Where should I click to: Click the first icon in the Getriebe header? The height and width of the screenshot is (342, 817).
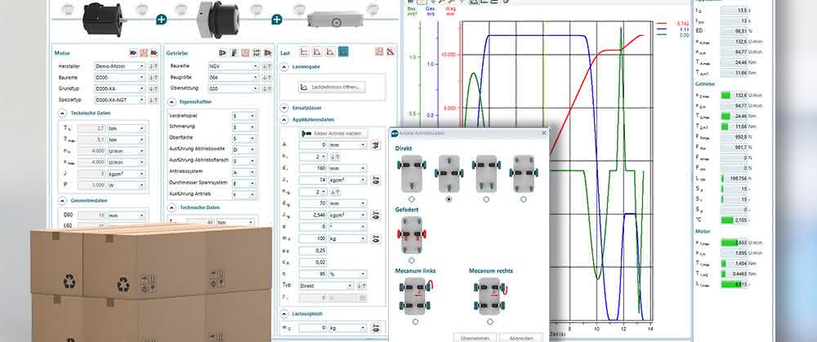(222, 52)
